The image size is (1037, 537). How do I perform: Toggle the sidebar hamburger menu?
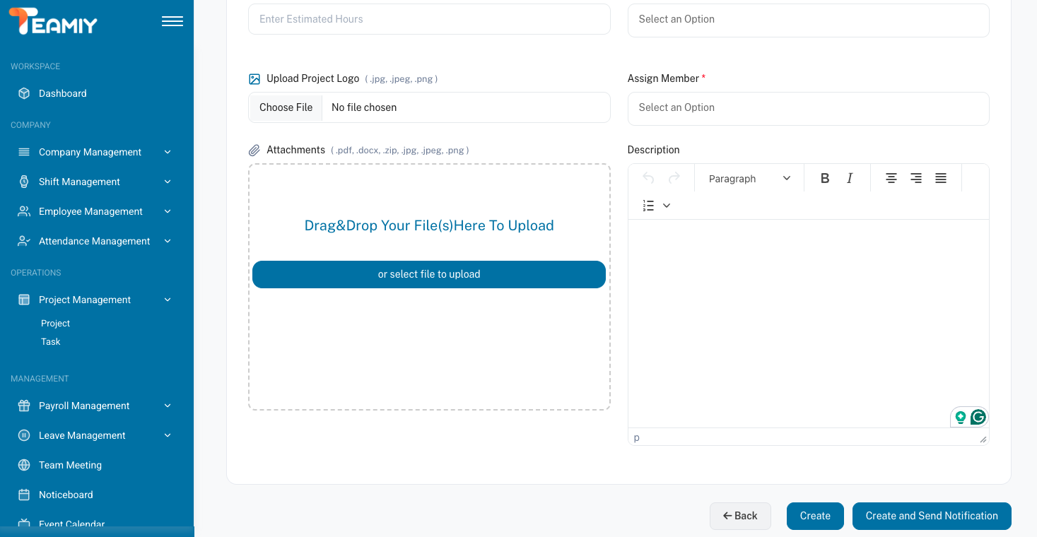pos(172,21)
